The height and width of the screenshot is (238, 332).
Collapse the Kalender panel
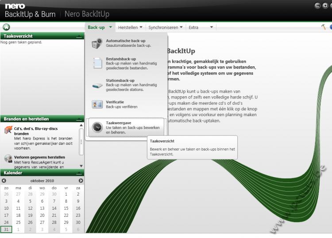(79, 173)
